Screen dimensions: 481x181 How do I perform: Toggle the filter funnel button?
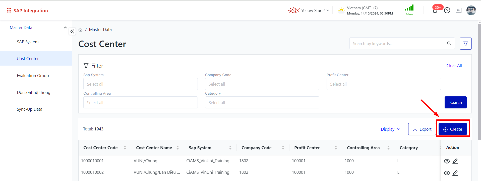pos(465,44)
